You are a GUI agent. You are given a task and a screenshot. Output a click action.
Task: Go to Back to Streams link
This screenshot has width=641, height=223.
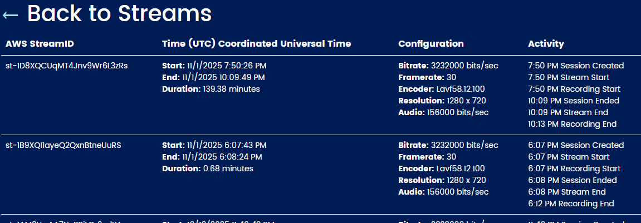[119, 13]
